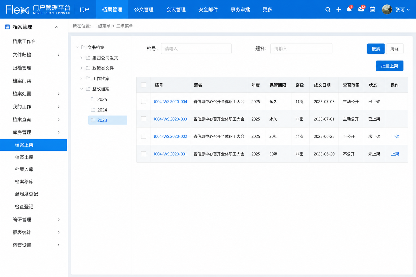416x277 pixels.
Task: Collapse the 整改档案 tree node
Action: tap(82, 89)
